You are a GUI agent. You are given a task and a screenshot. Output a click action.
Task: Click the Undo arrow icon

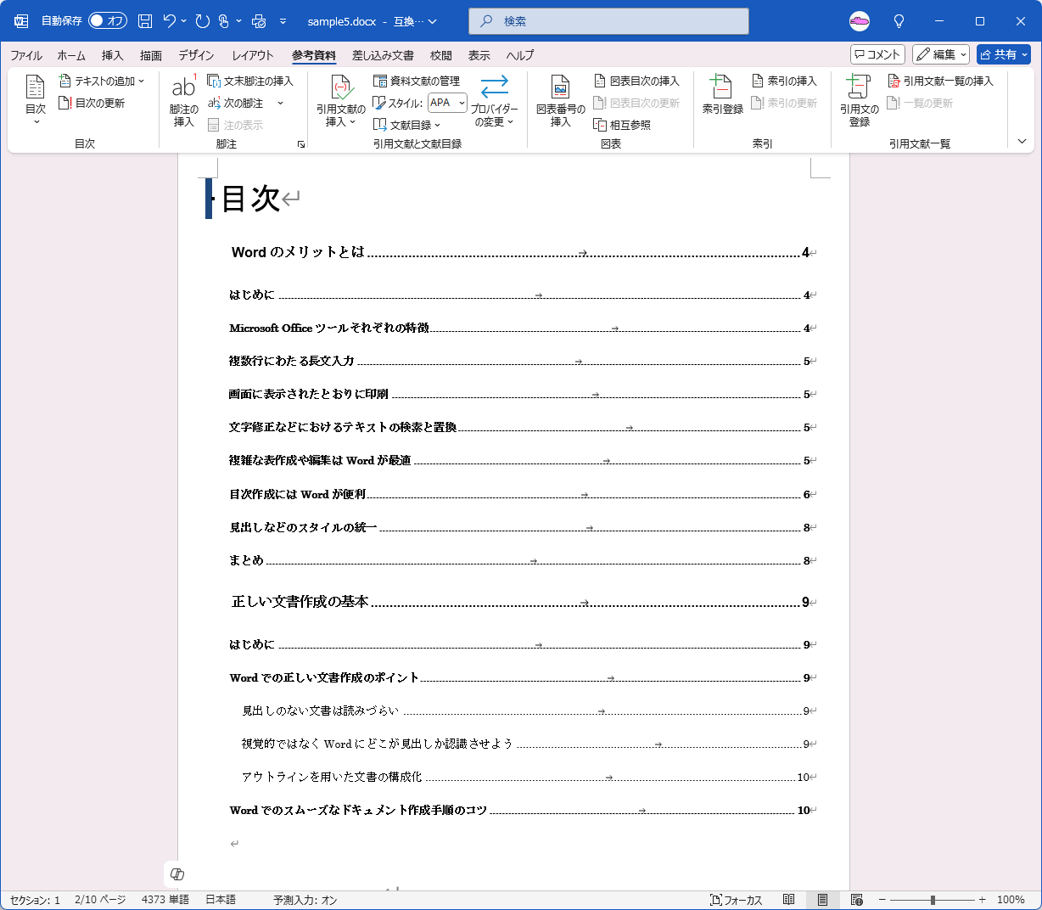[x=169, y=21]
